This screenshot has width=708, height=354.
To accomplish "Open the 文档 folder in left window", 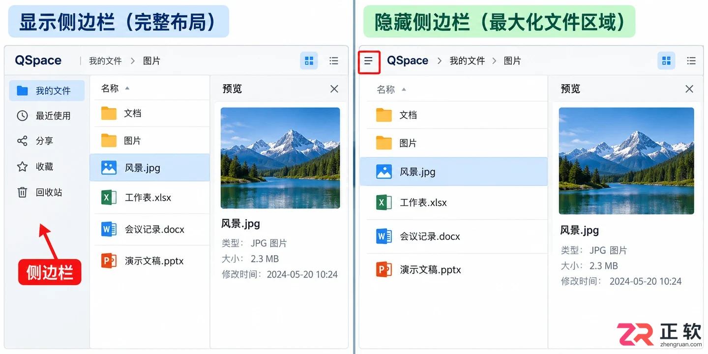I will click(150, 114).
